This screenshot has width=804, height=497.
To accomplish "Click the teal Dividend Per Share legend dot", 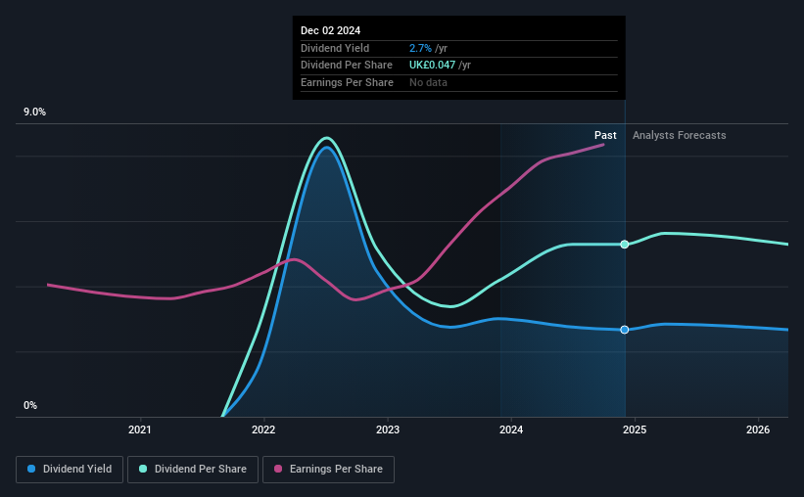I will click(x=143, y=469).
